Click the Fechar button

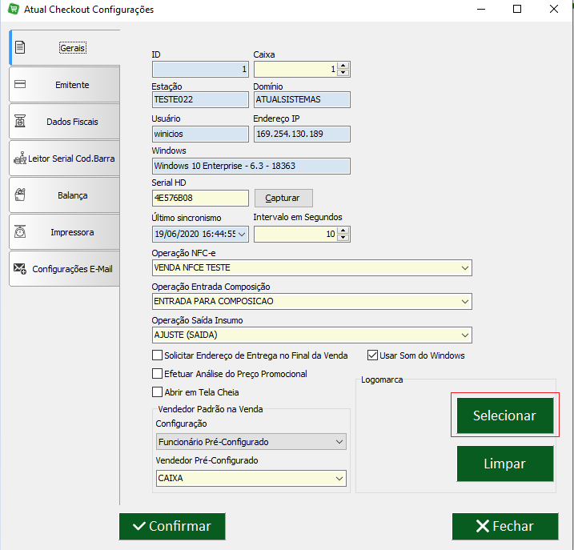pyautogui.click(x=505, y=526)
